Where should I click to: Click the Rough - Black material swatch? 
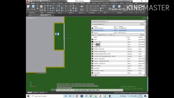(92, 42)
